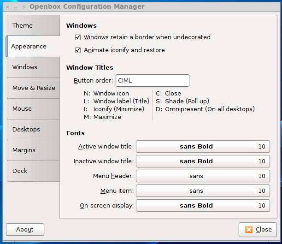282x244 pixels.
Task: Switch to the Margins tab
Action: click(x=34, y=150)
